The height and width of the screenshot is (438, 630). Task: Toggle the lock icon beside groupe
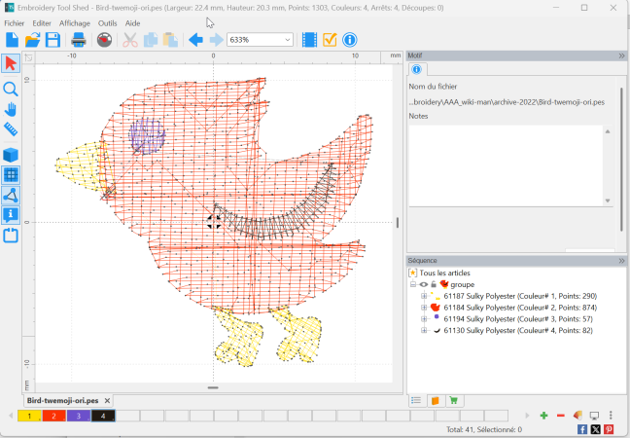click(x=434, y=284)
